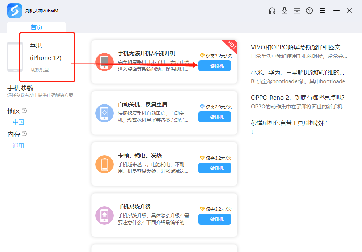Click the title 手机无法开机/不能开机

[x=146, y=53]
